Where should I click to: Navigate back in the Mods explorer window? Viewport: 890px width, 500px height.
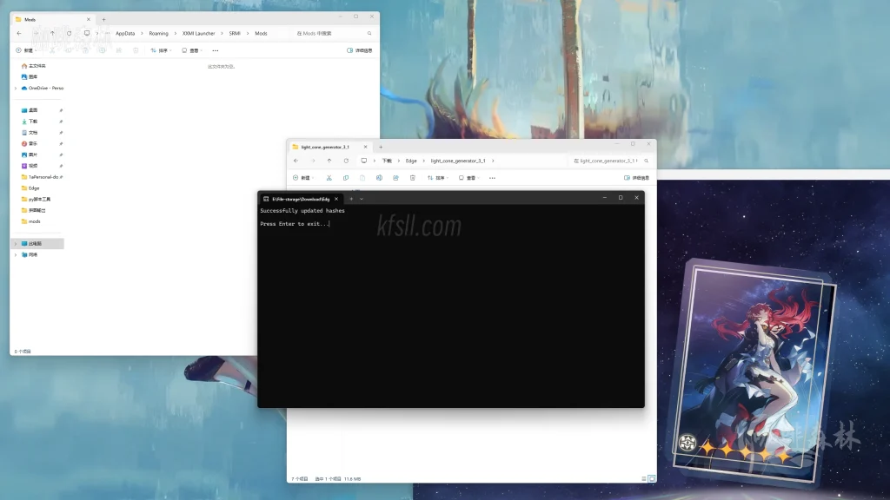pyautogui.click(x=19, y=33)
